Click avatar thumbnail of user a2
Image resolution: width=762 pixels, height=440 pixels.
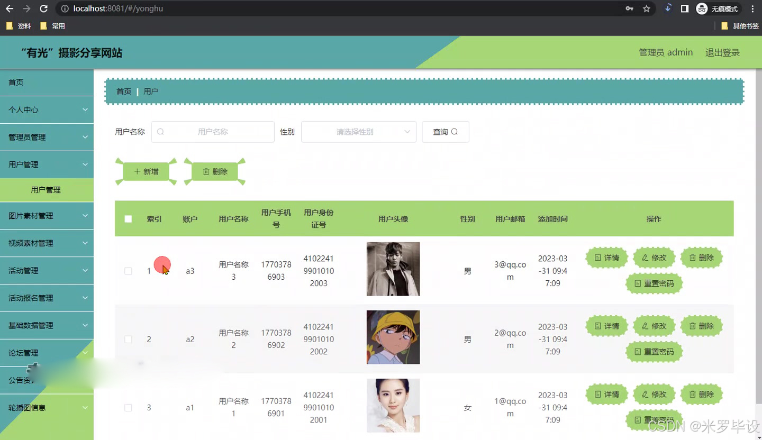393,337
